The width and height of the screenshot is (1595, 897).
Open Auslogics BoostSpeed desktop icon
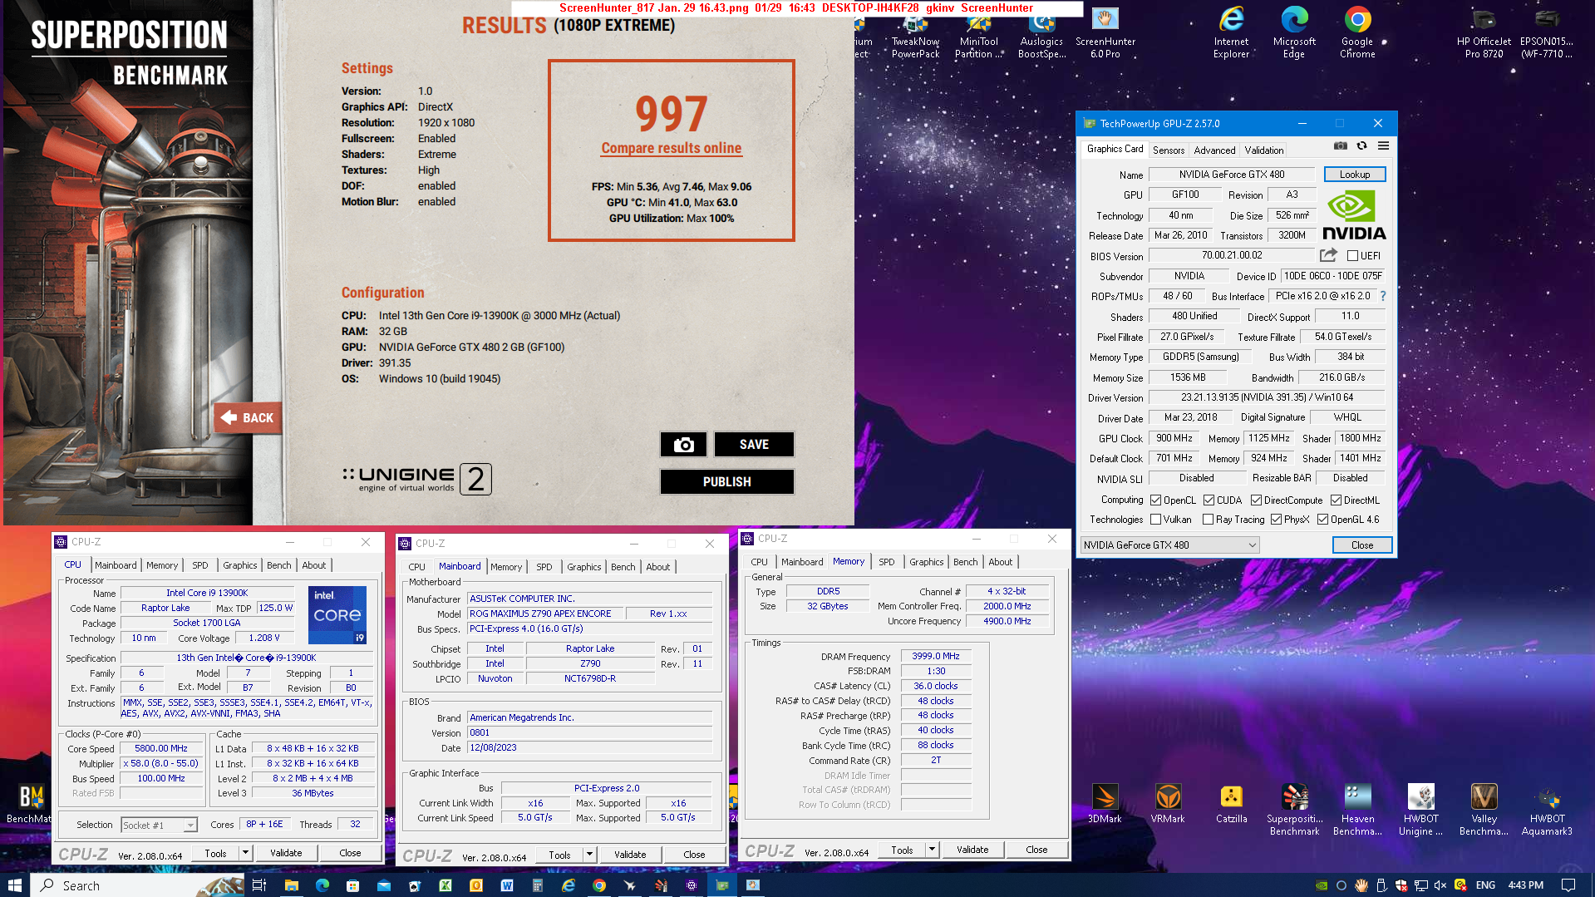point(1041,33)
